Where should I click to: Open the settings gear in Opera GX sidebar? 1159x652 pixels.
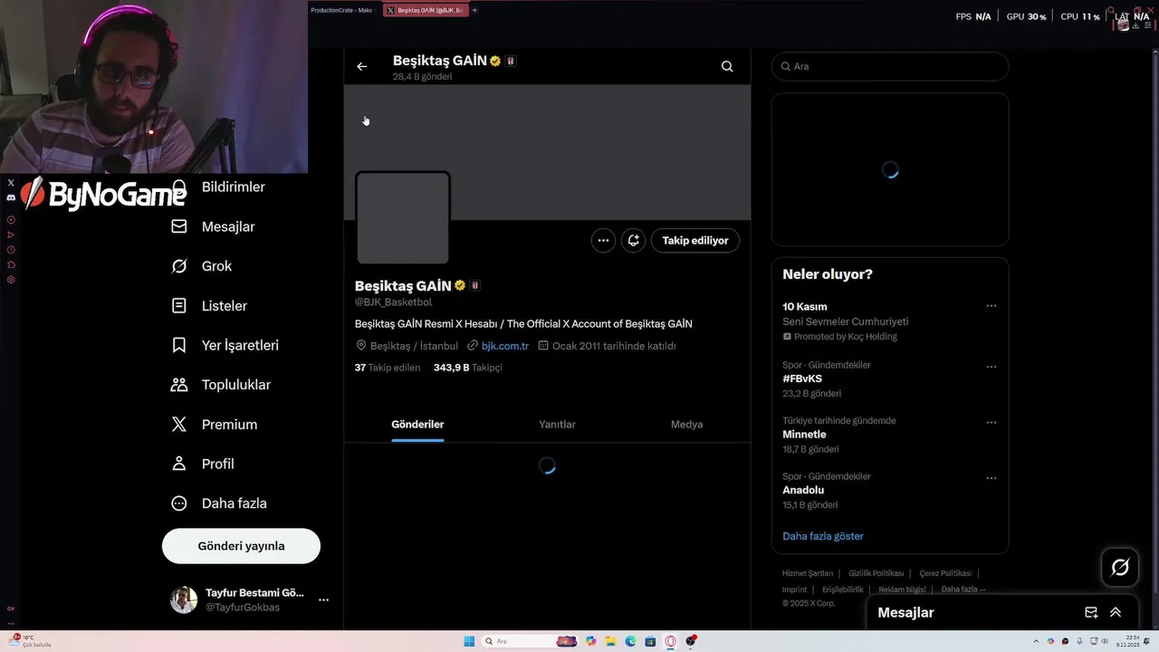[x=11, y=280]
